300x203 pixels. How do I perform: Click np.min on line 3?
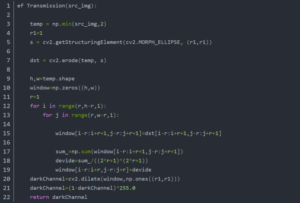point(62,24)
